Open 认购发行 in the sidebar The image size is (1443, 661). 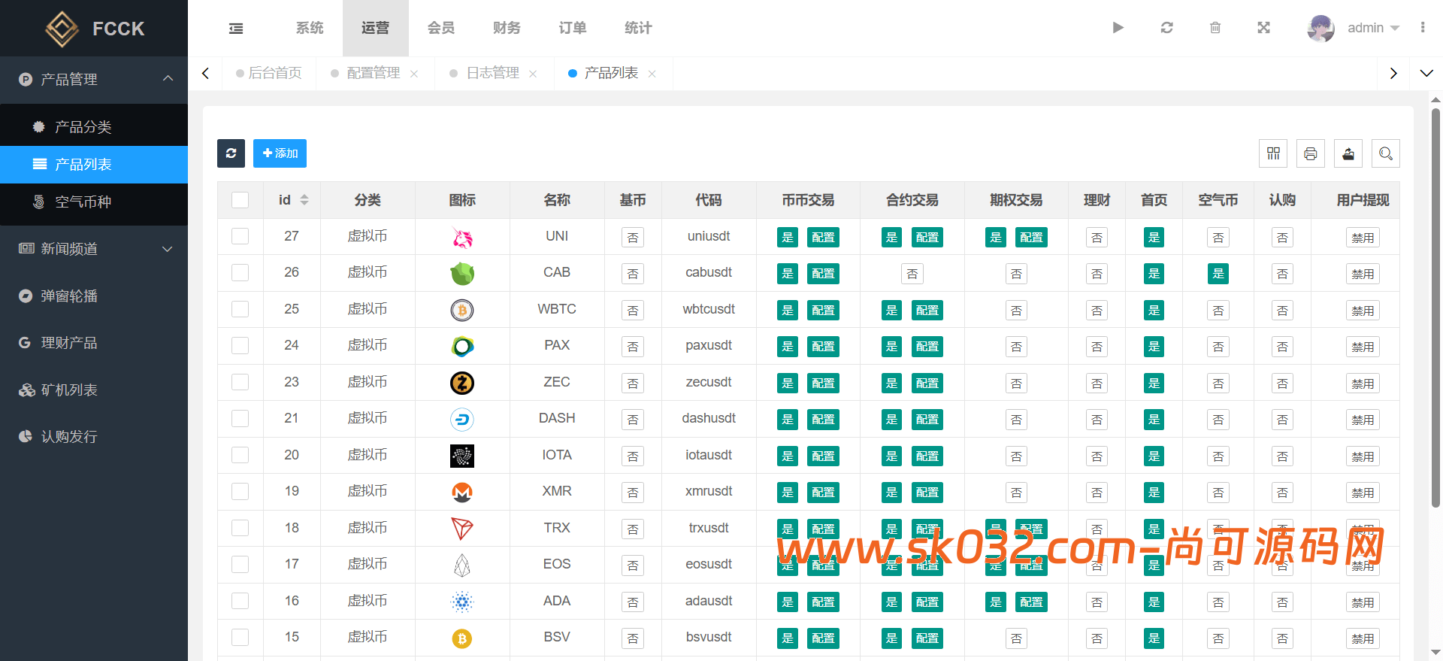pos(94,437)
